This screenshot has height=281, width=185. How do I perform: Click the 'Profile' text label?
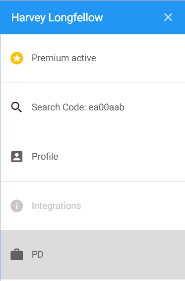(45, 157)
